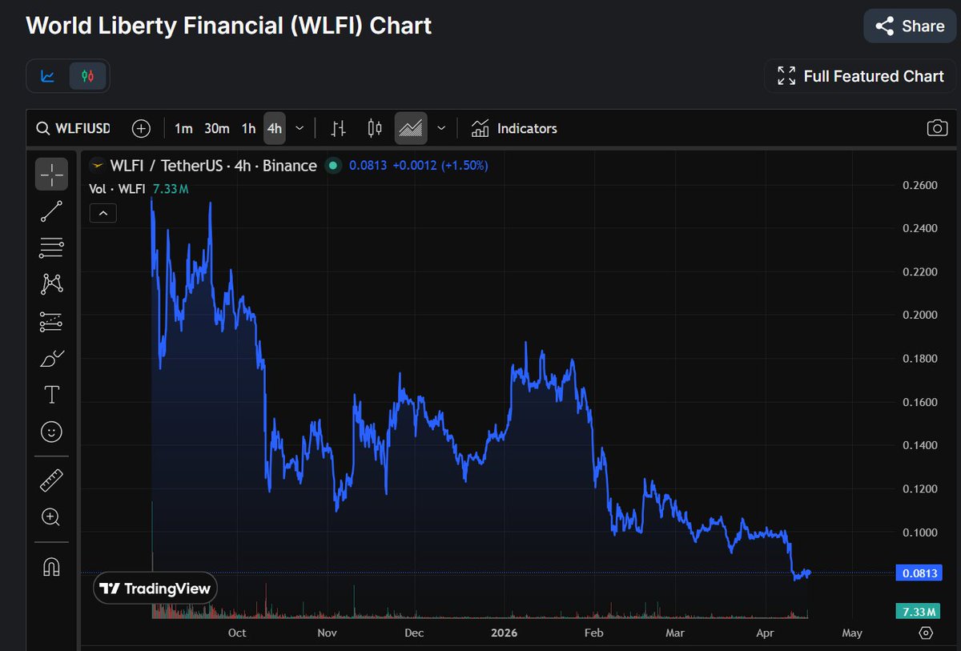Image resolution: width=961 pixels, height=651 pixels.
Task: Expand the chart style dropdown arrow
Action: point(440,128)
